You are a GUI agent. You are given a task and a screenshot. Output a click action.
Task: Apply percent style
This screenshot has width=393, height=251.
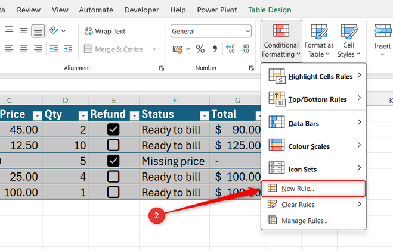[200, 49]
